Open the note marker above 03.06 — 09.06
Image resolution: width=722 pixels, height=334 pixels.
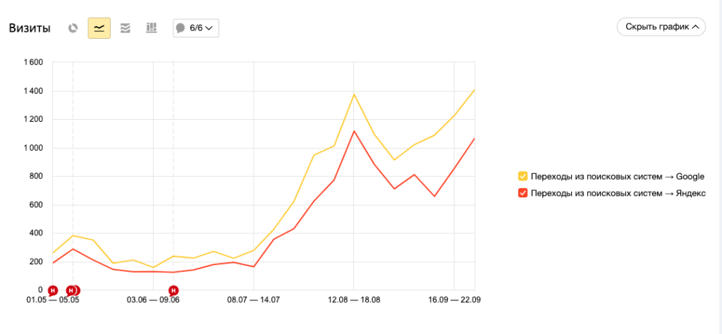(173, 290)
